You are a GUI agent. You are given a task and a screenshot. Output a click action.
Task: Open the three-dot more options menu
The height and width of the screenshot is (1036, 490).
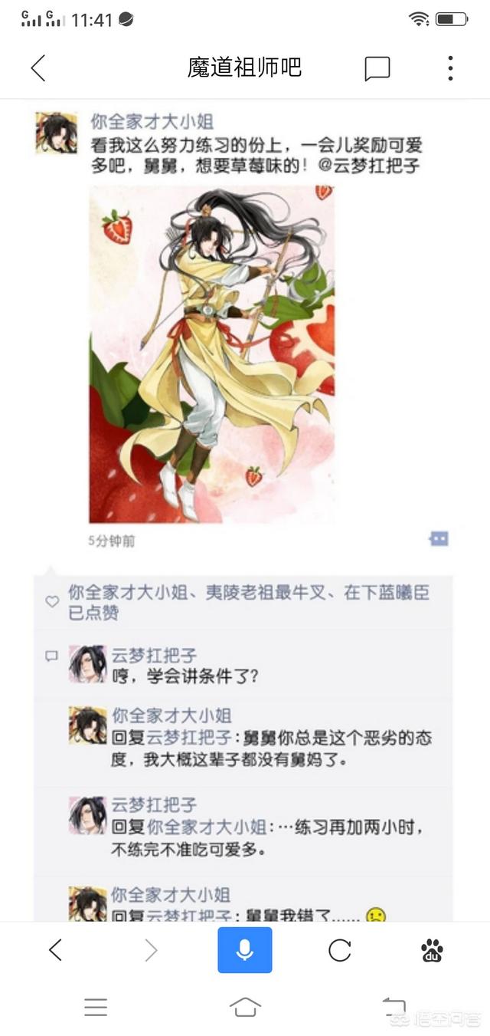[450, 68]
